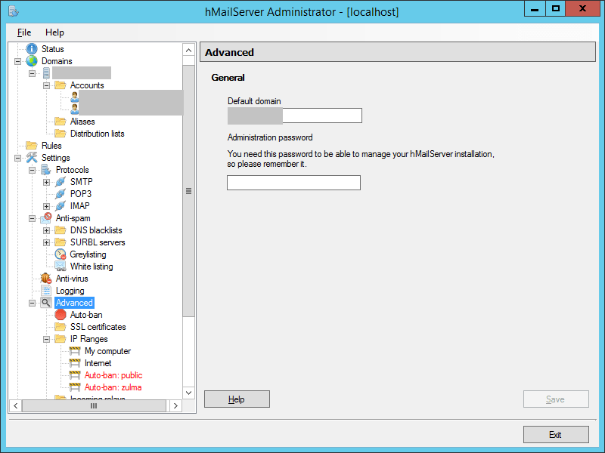Click the disabled Save button

click(556, 399)
